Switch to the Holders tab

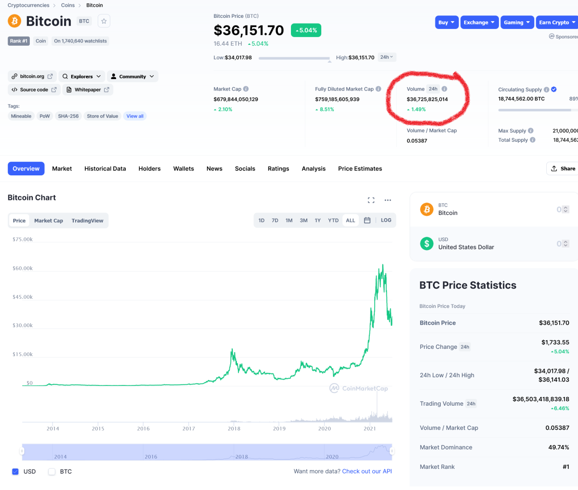[x=149, y=169]
